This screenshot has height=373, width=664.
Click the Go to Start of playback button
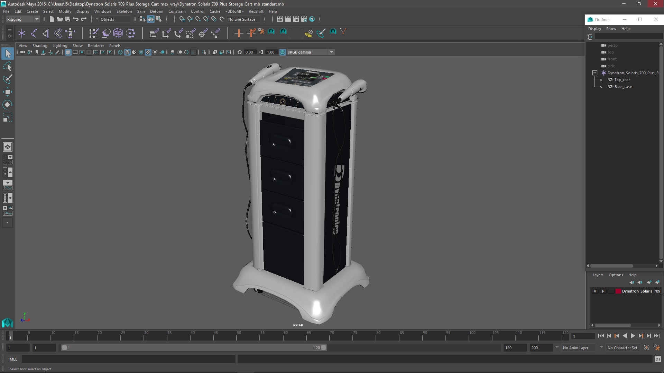click(601, 336)
